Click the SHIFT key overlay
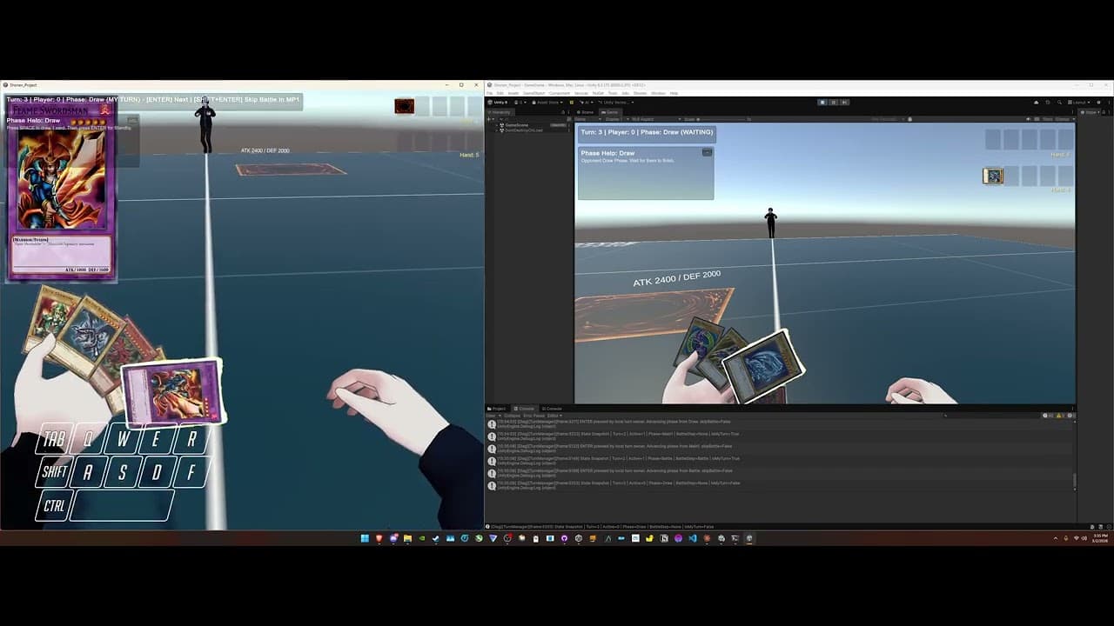 pyautogui.click(x=54, y=472)
